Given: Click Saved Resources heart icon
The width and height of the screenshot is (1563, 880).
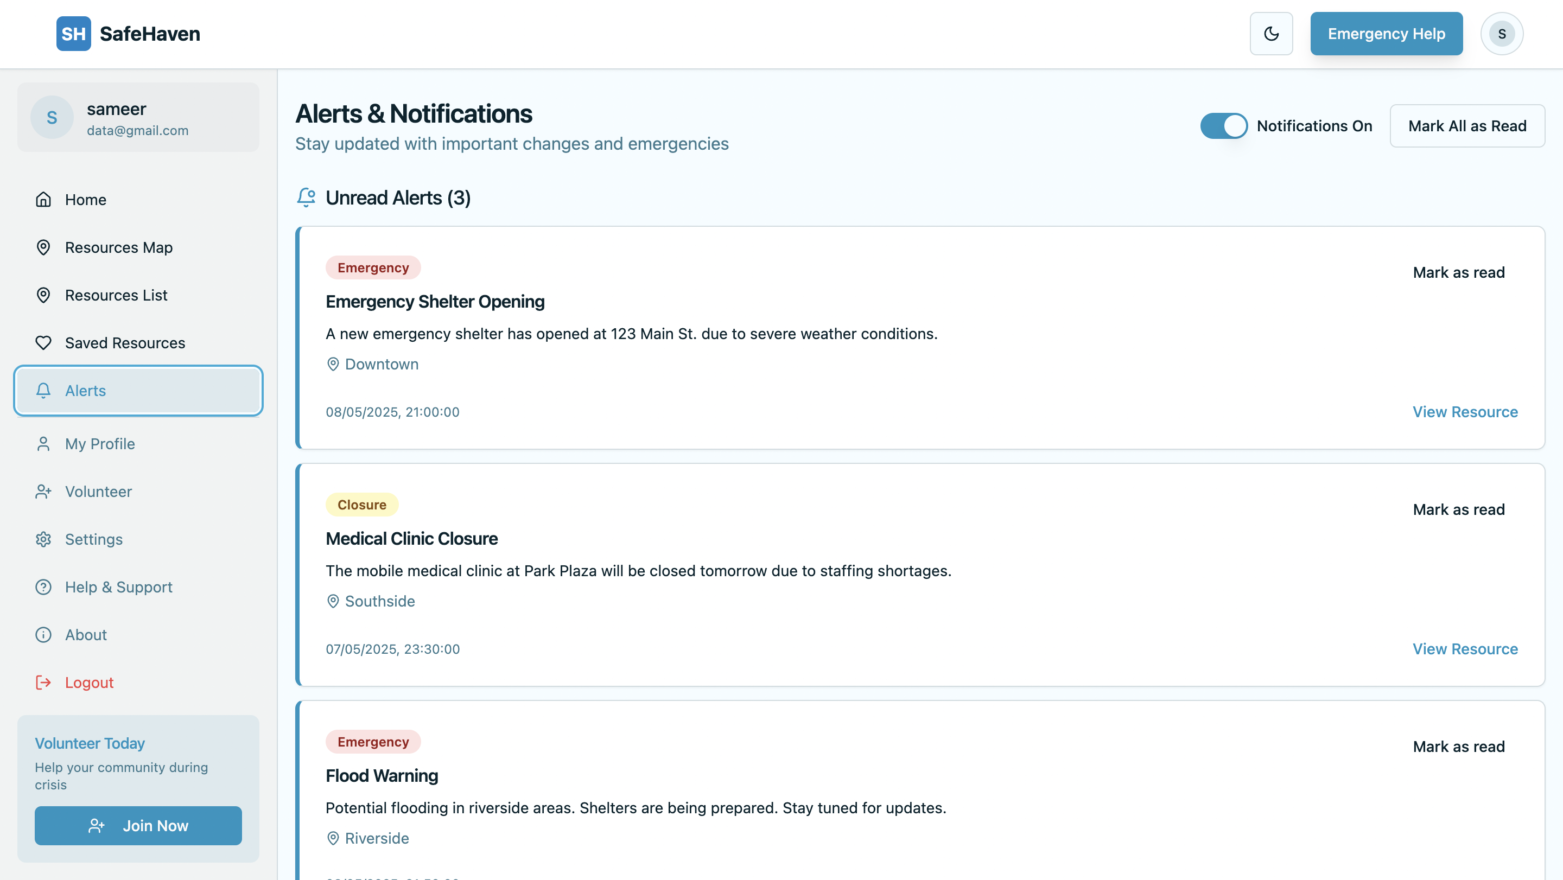Looking at the screenshot, I should click(43, 343).
